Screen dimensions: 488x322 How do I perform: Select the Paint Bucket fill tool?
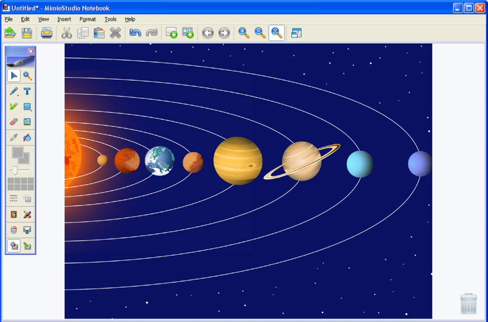point(27,138)
